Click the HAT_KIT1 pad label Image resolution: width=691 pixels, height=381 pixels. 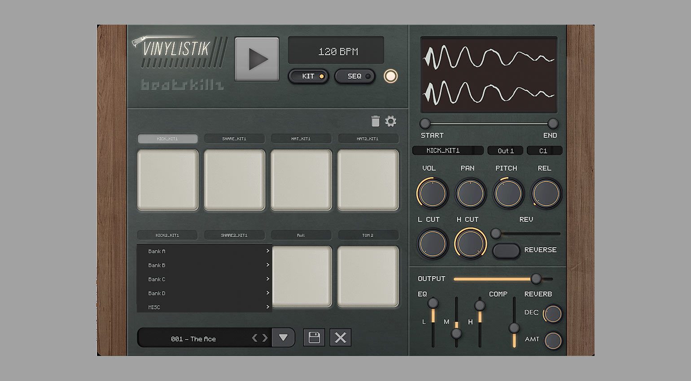pos(301,139)
